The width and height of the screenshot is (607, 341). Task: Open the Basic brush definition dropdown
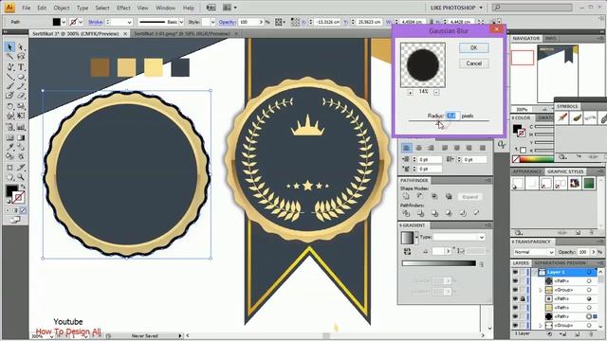pos(181,22)
